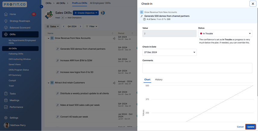Click the Profit.co logo
Image resolution: width=258 pixels, height=131 pixels.
pos(15,5)
